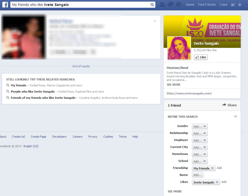Open friend requests icon

point(162,5)
